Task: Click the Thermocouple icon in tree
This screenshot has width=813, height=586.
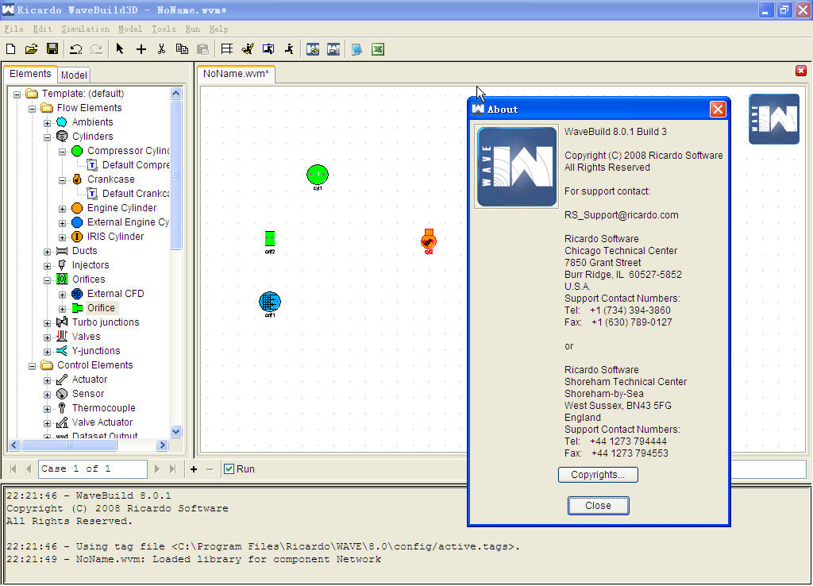Action: 62,408
